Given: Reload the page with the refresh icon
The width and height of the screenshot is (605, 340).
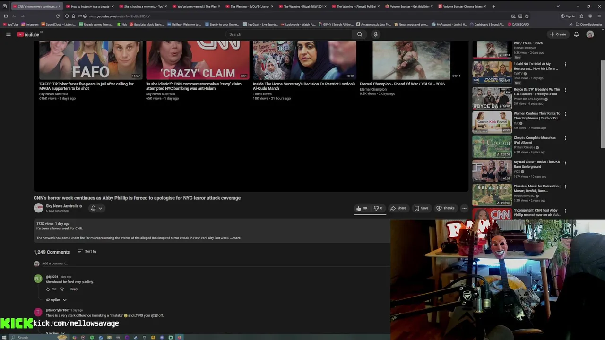Looking at the screenshot, I should pos(58,16).
